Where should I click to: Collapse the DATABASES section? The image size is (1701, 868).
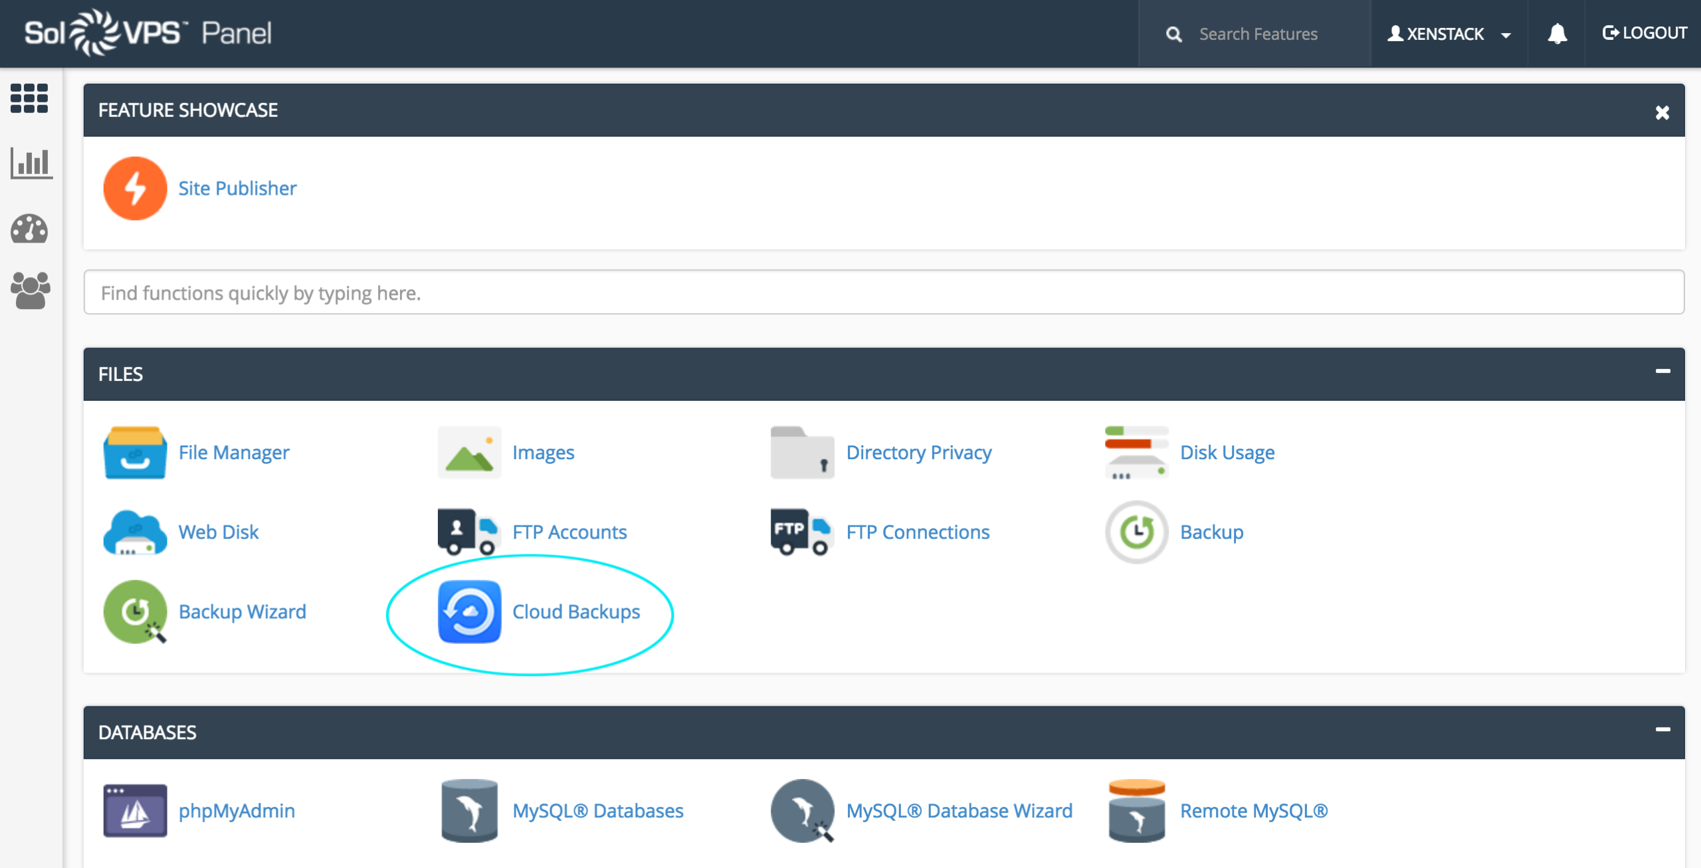pyautogui.click(x=1662, y=730)
